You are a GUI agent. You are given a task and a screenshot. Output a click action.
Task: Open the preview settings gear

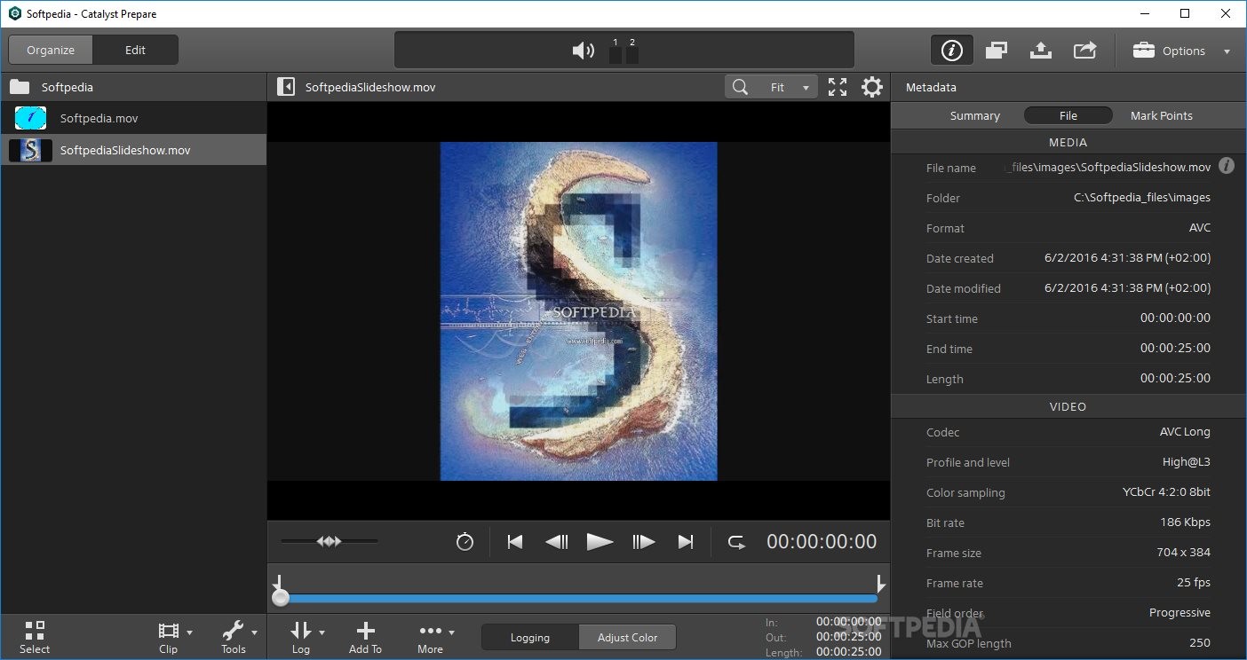pos(872,87)
